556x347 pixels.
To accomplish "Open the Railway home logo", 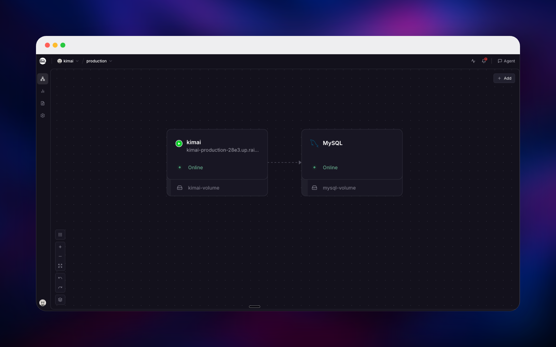I will coord(43,61).
